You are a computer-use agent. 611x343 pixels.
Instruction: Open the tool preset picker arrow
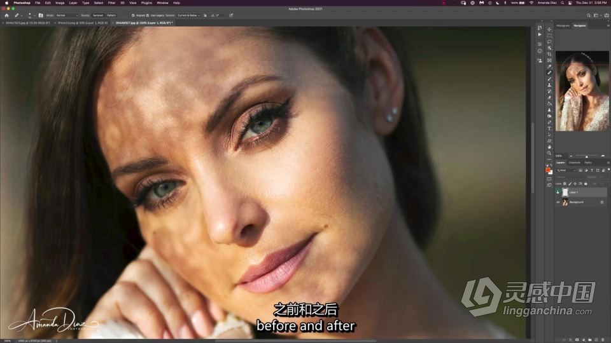coord(22,15)
